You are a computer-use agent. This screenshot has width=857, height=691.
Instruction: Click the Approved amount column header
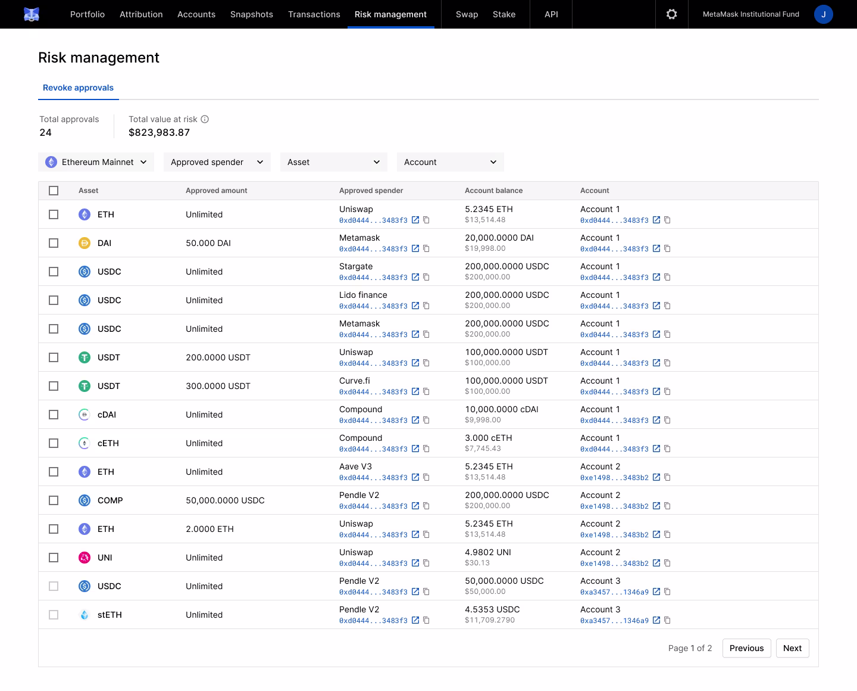point(217,191)
